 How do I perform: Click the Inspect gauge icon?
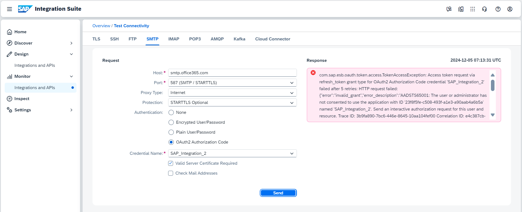point(10,99)
